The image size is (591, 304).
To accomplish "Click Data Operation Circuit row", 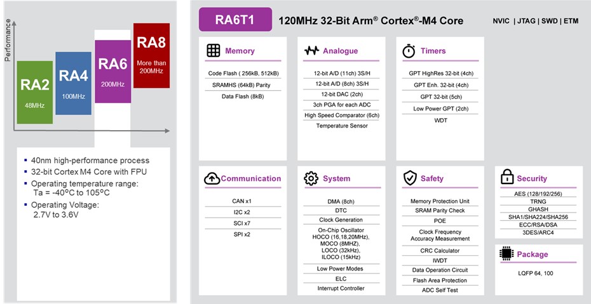I will click(x=440, y=270).
